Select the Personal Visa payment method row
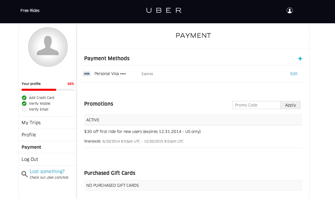The height and width of the screenshot is (199, 335). tap(191, 74)
